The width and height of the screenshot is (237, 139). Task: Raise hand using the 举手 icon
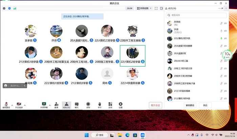pos(100,104)
